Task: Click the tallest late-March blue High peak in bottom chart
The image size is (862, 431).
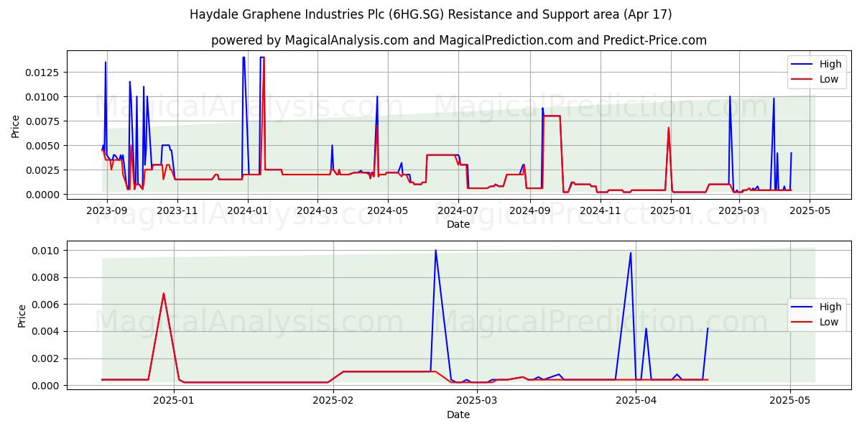Action: (631, 253)
